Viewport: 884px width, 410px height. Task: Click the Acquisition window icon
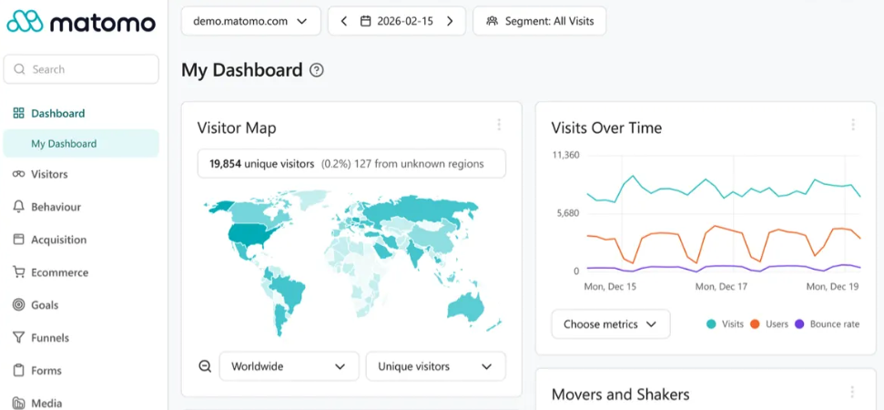point(18,240)
